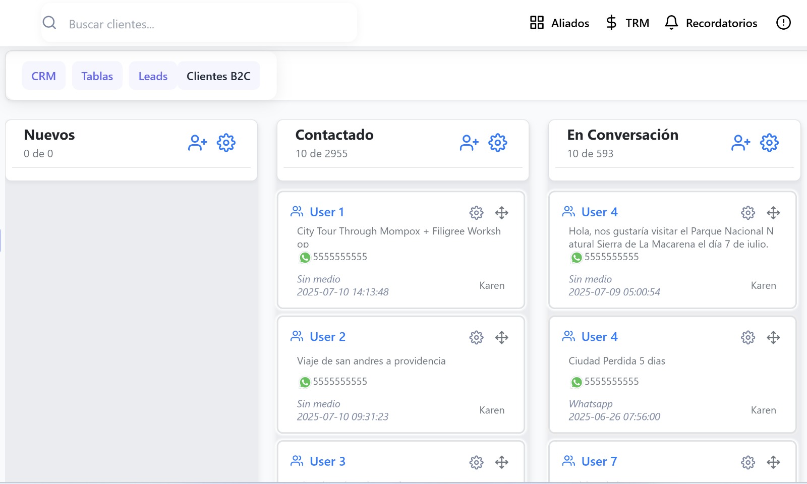Click the move handle on User 2 card
Image resolution: width=807 pixels, height=484 pixels.
pyautogui.click(x=501, y=337)
